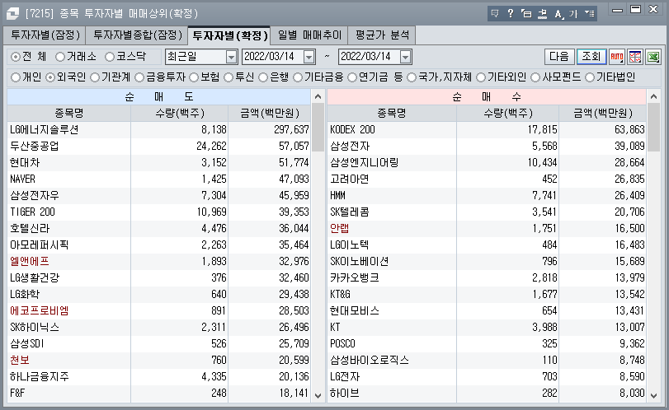
Task: Open help via question mark icon
Action: [x=511, y=14]
